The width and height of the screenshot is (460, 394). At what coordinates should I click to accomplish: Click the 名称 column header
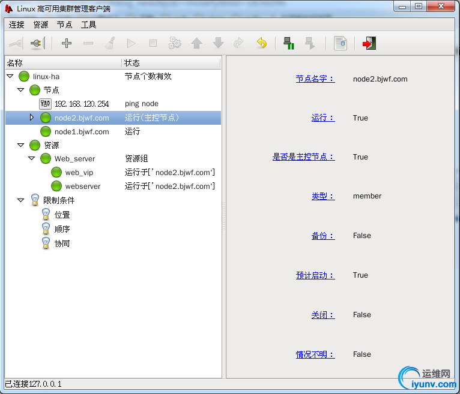pyautogui.click(x=64, y=63)
